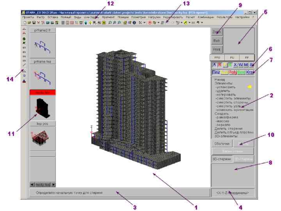Click the yellow highlighted toolbar icon

[185, 23]
